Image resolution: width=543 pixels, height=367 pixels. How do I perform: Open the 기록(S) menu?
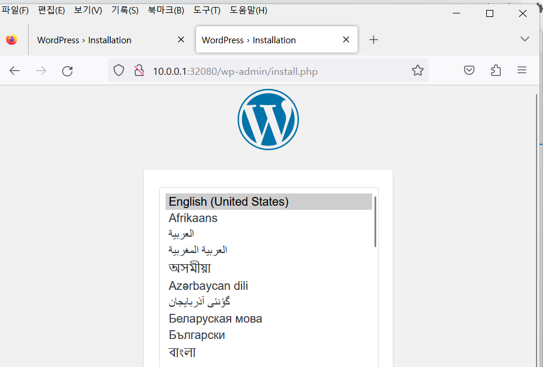(x=125, y=11)
